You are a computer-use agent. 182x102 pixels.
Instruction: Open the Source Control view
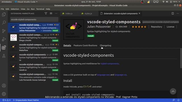[x=4, y=31]
